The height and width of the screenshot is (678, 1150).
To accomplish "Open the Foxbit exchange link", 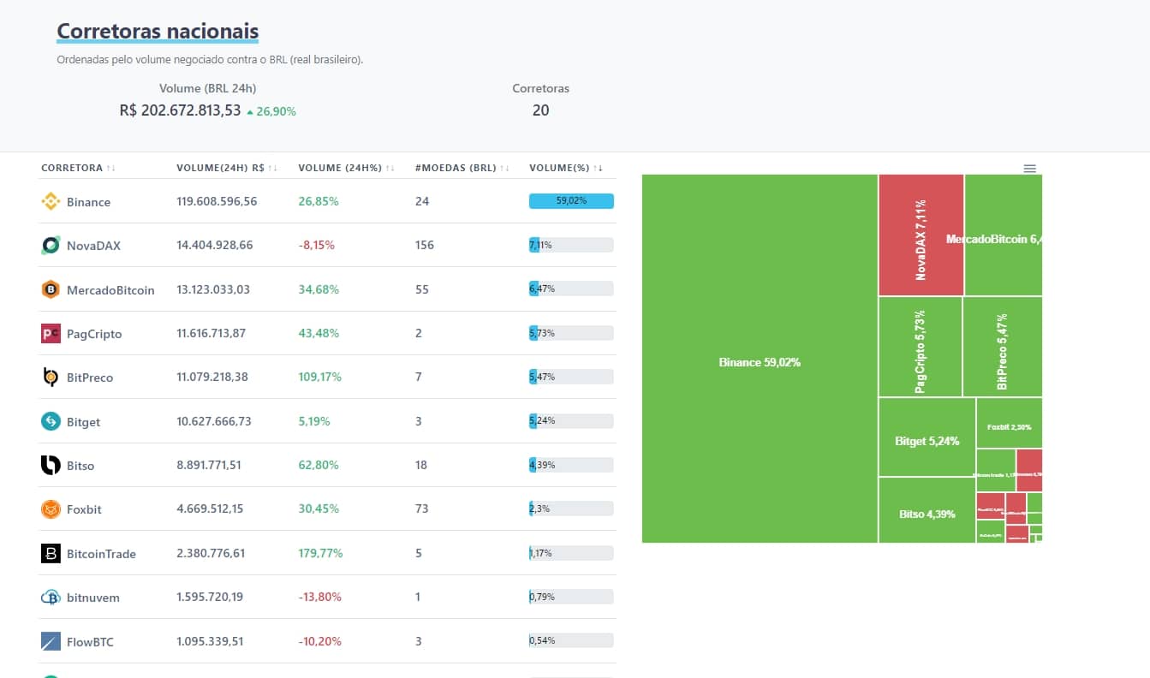I will click(84, 509).
